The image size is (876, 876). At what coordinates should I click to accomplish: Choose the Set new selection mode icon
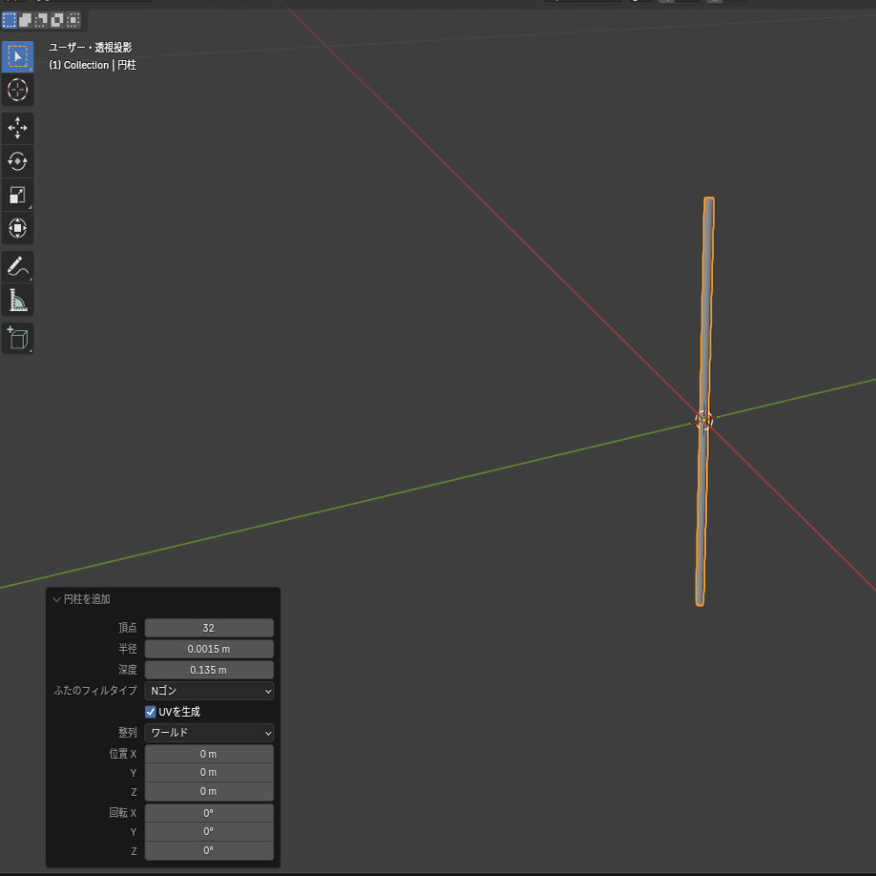(10, 20)
